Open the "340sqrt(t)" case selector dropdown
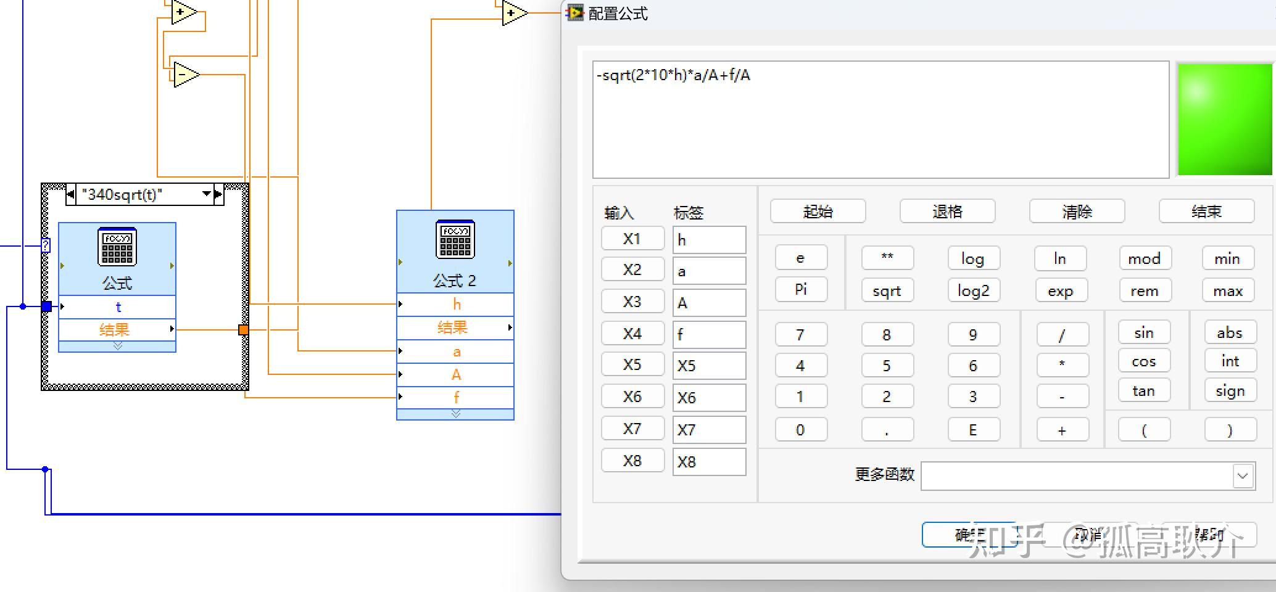The width and height of the screenshot is (1276, 592). tap(207, 193)
